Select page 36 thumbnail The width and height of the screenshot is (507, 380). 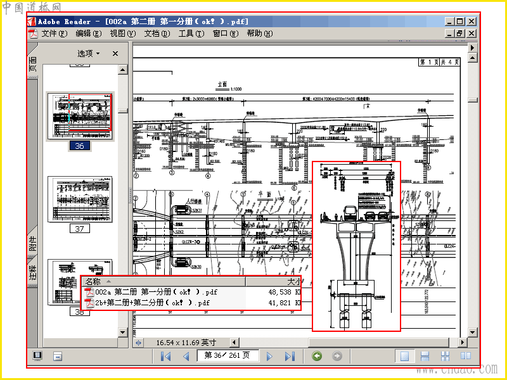point(80,117)
